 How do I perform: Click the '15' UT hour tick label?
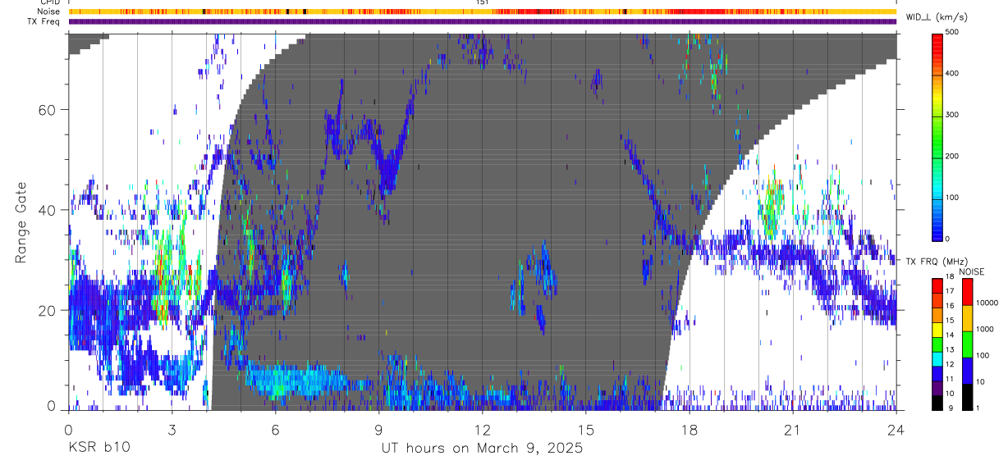tap(586, 430)
